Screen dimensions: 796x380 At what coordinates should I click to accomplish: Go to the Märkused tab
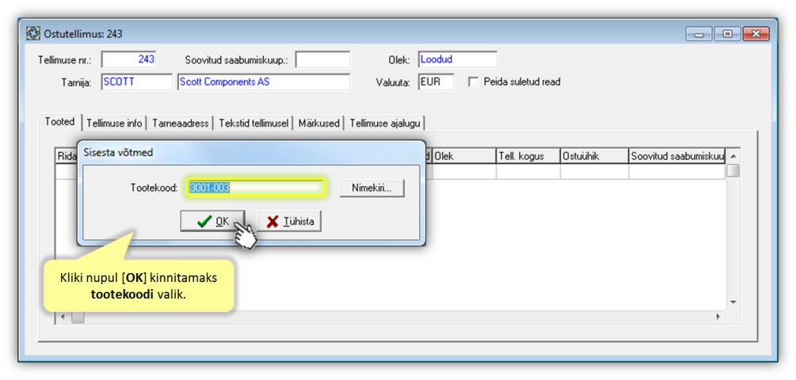[x=319, y=123]
